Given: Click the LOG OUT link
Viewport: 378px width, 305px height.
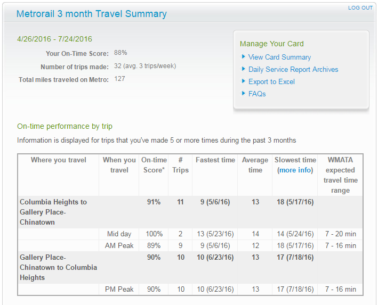Looking at the screenshot, I should (360, 8).
